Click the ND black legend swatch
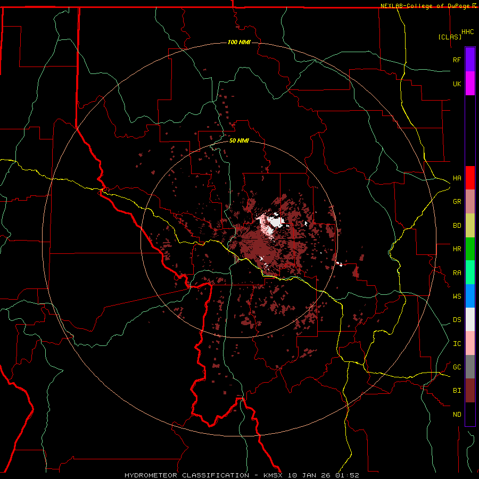This screenshot has height=479, width=479. (470, 414)
